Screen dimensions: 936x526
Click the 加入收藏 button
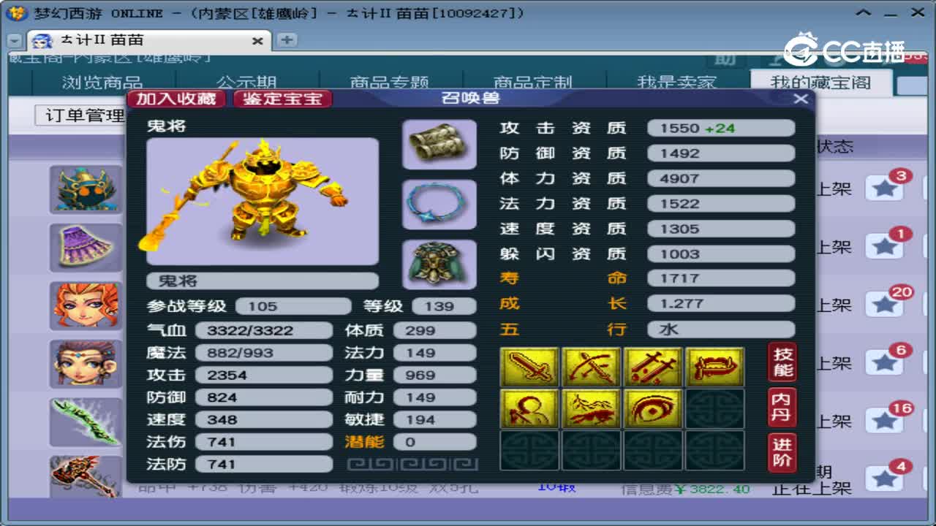click(176, 99)
